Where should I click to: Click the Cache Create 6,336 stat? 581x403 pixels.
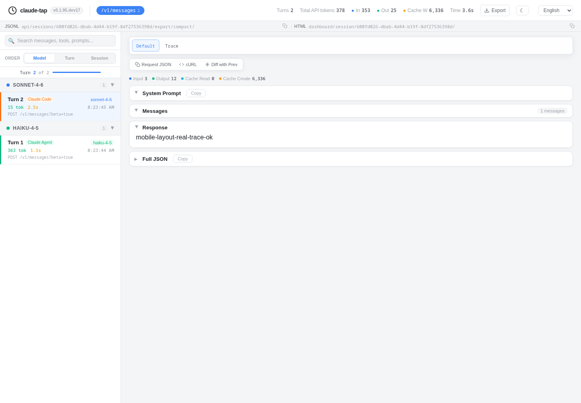(x=242, y=79)
